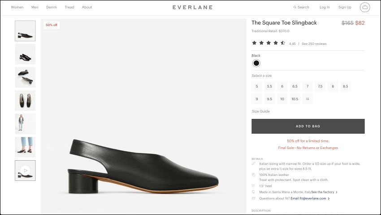Play the product video thumbnail

[x=25, y=171]
